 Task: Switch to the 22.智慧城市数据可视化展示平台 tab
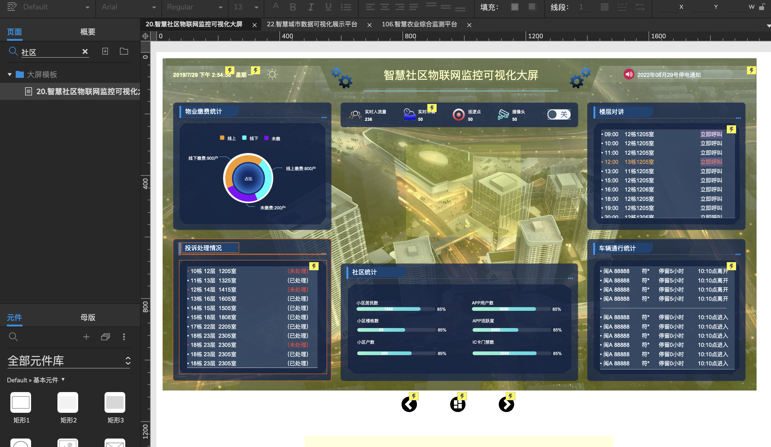coord(312,24)
